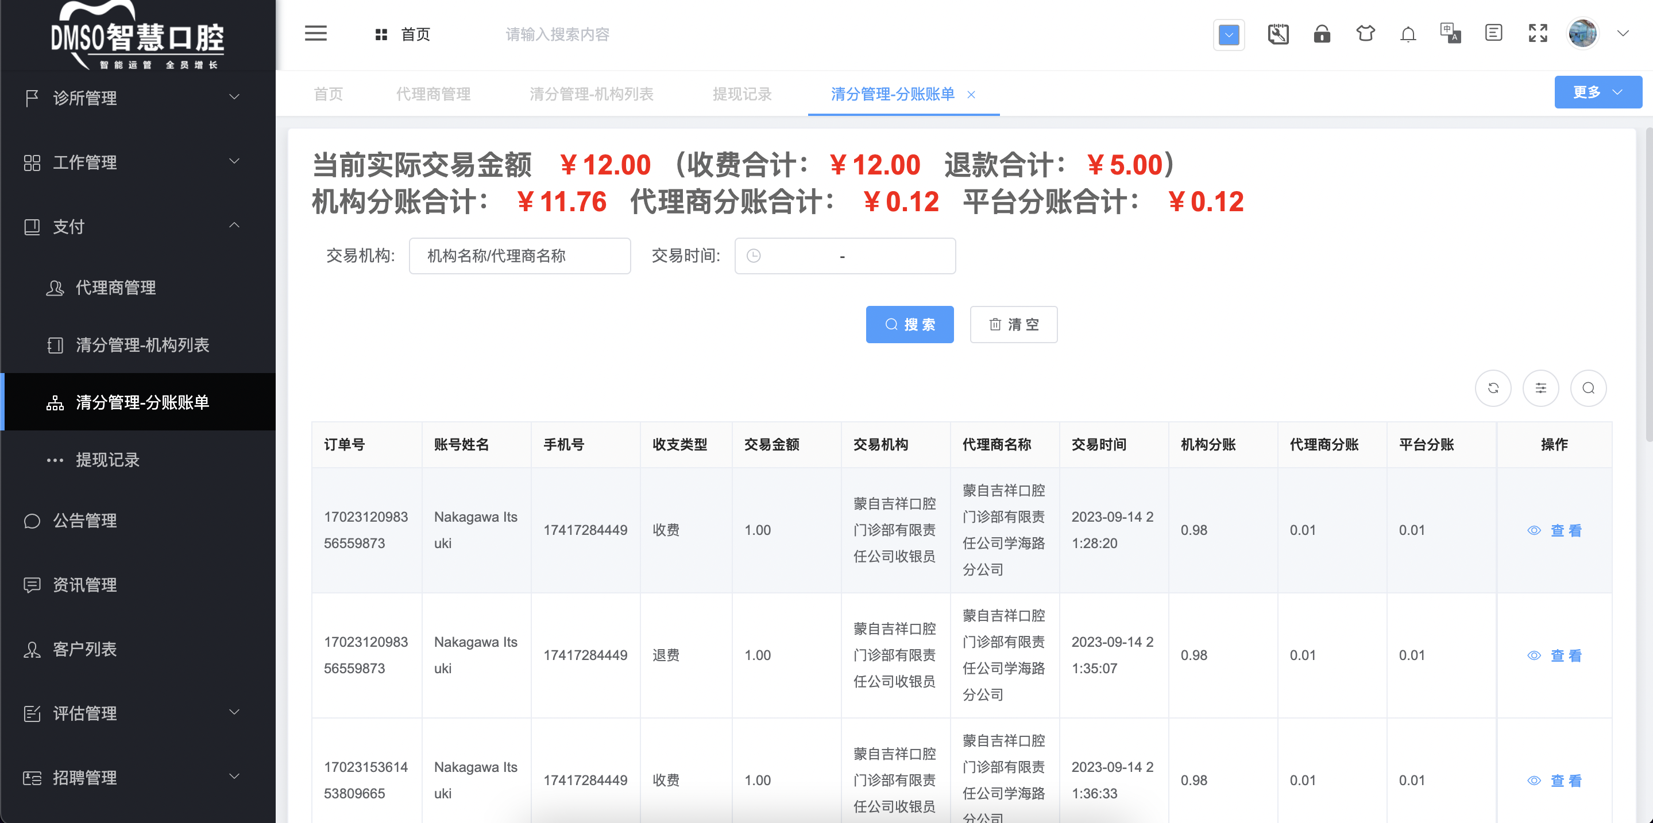This screenshot has width=1653, height=823.
Task: Open the 交易时间 date range picker
Action: click(844, 256)
